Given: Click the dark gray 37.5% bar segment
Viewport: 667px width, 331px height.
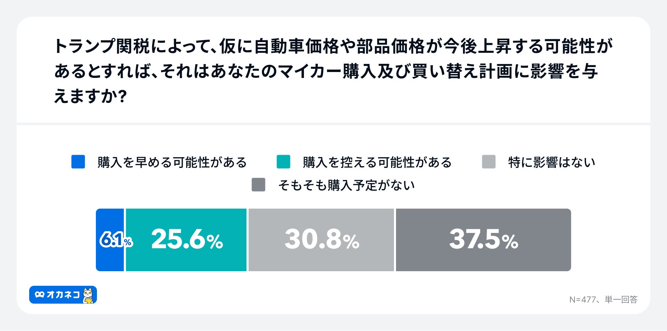Looking at the screenshot, I should [x=483, y=240].
